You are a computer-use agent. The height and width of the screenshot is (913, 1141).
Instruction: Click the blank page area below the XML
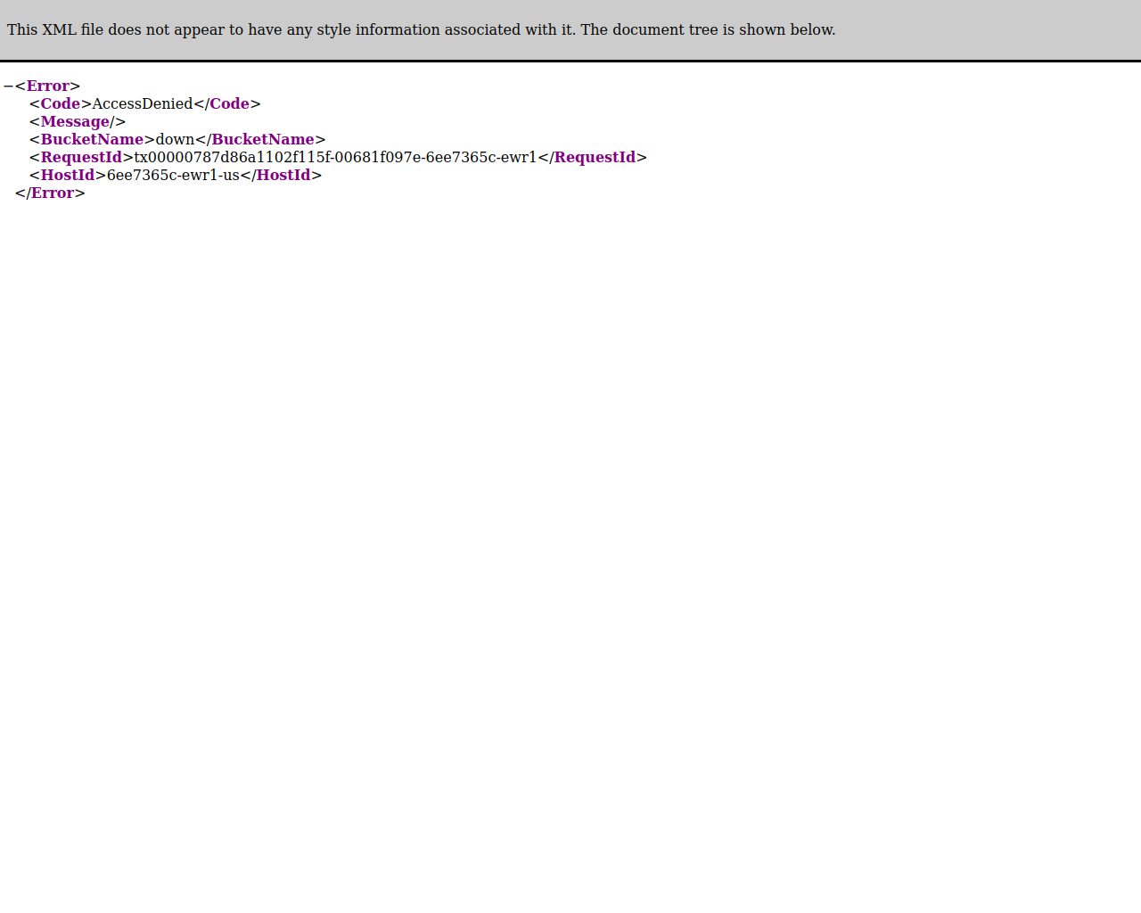click(x=570, y=553)
